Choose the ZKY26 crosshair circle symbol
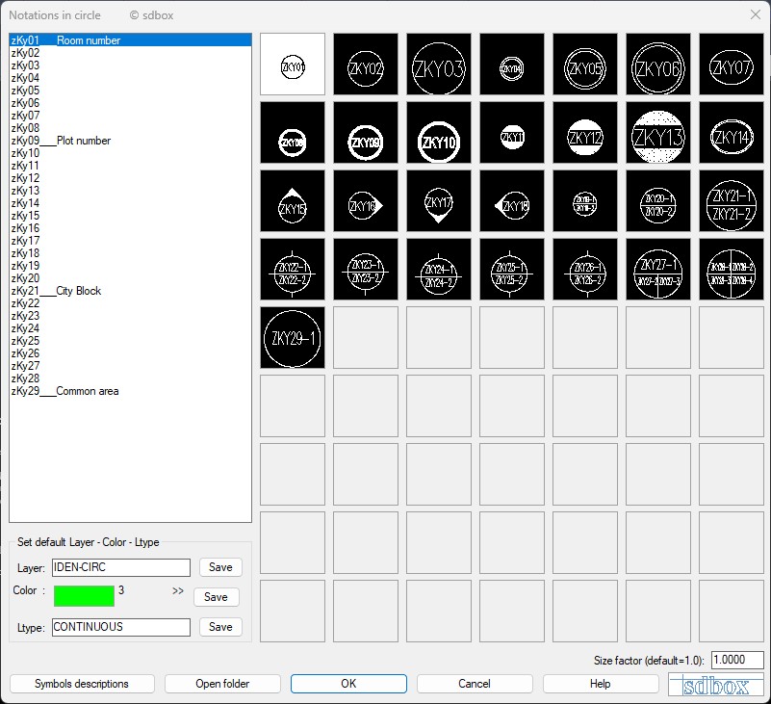 coord(585,269)
